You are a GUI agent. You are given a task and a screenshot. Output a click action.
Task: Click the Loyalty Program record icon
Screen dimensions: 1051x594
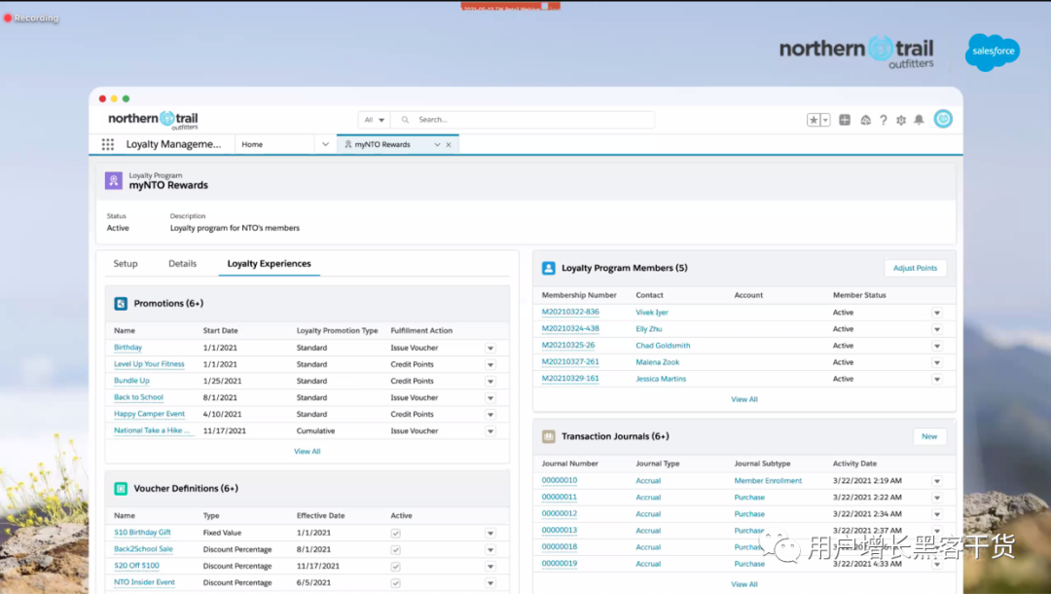(113, 180)
